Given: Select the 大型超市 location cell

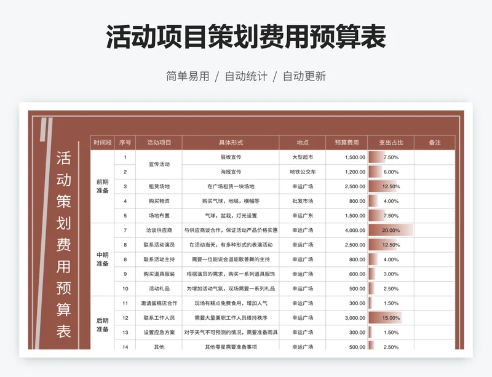Looking at the screenshot, I should [x=303, y=157].
